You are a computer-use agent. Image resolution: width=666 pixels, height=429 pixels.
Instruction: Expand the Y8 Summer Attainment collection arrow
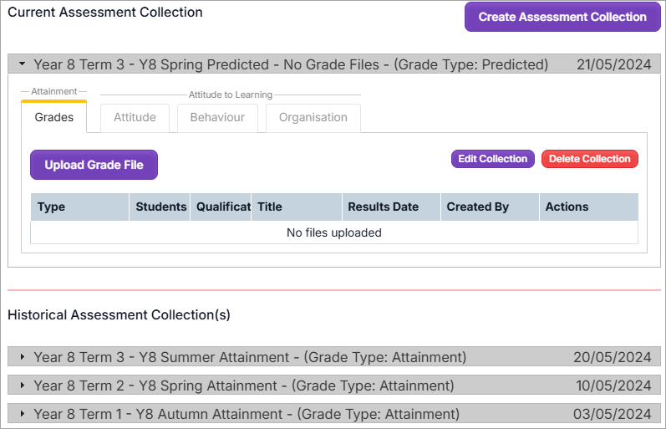click(x=22, y=357)
